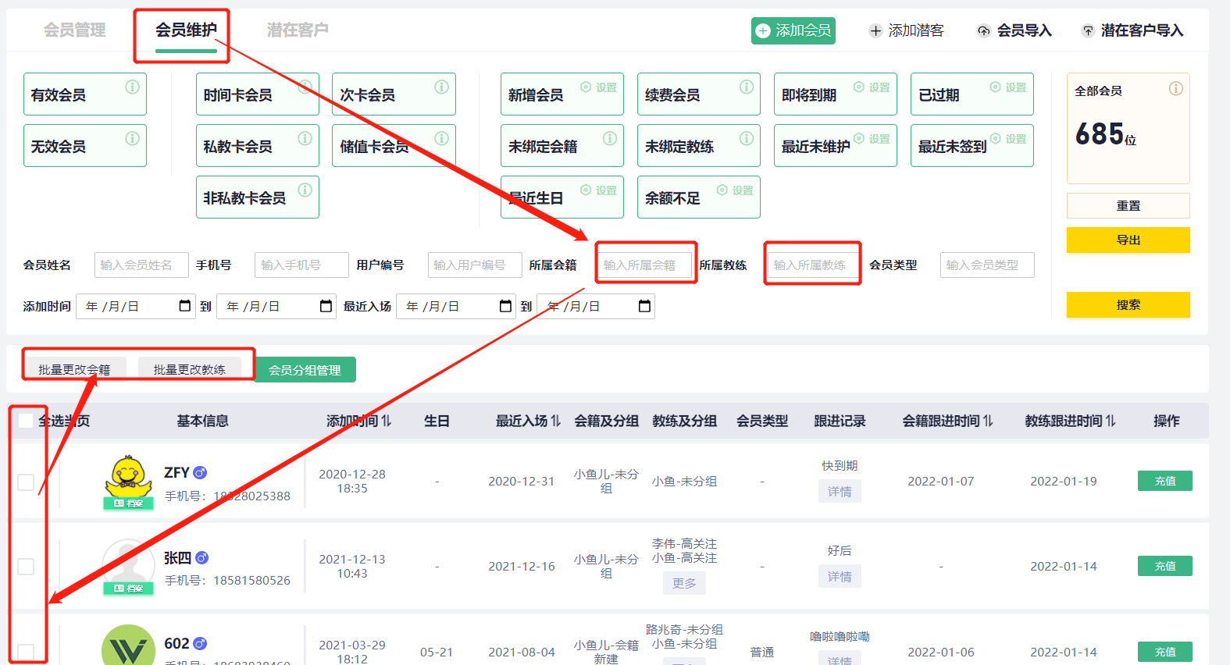
Task: Switch to the 会员管理 tab
Action: [74, 30]
